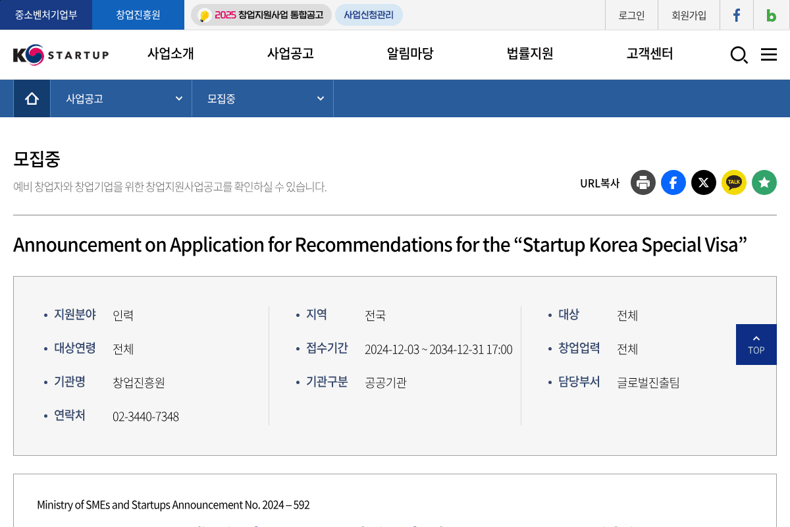Share via KakaoTalk
The width and height of the screenshot is (790, 527).
pos(733,182)
